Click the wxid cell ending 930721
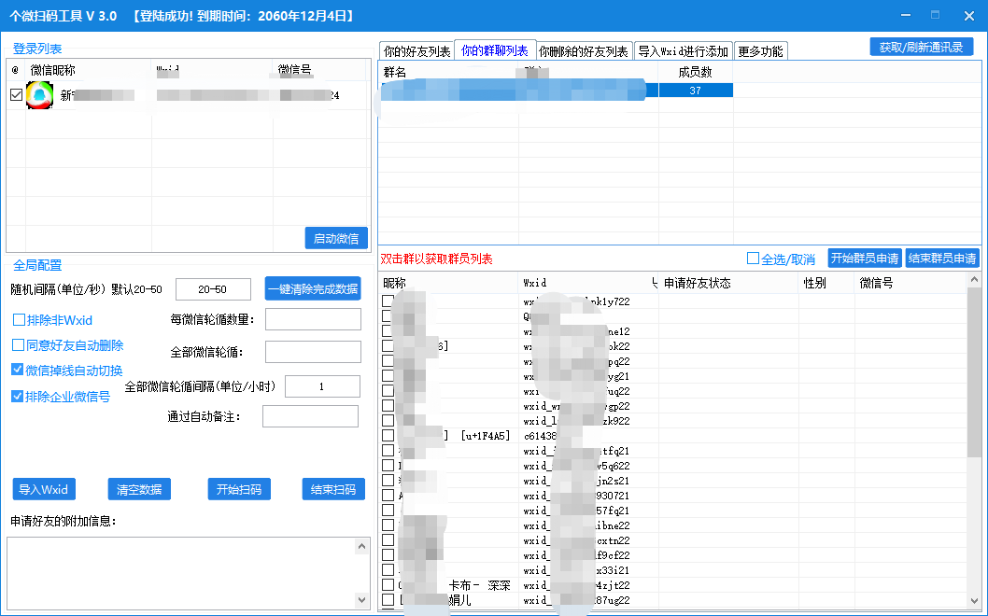The height and width of the screenshot is (616, 988). click(588, 496)
